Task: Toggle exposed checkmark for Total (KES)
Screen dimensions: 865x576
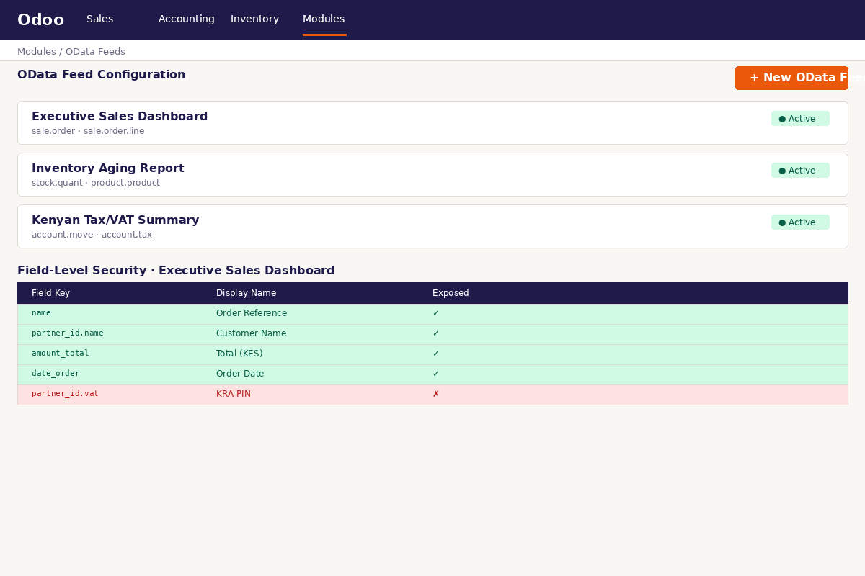Action: click(x=436, y=354)
